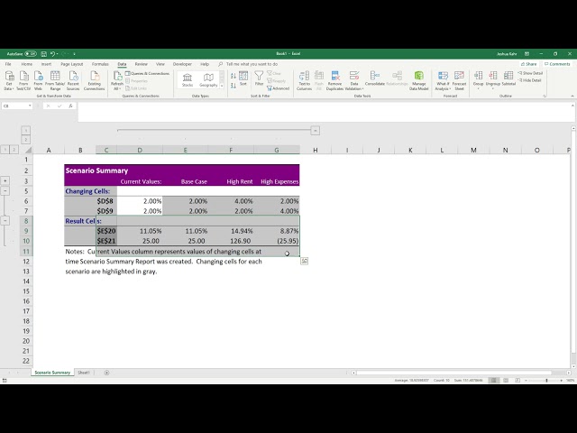Click Show Detail in Outline group
Screen dimensions: 577x433
point(530,73)
